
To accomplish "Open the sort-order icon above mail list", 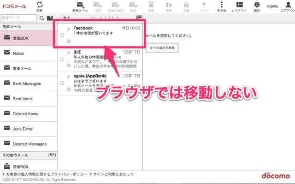I will pyautogui.click(x=139, y=18).
